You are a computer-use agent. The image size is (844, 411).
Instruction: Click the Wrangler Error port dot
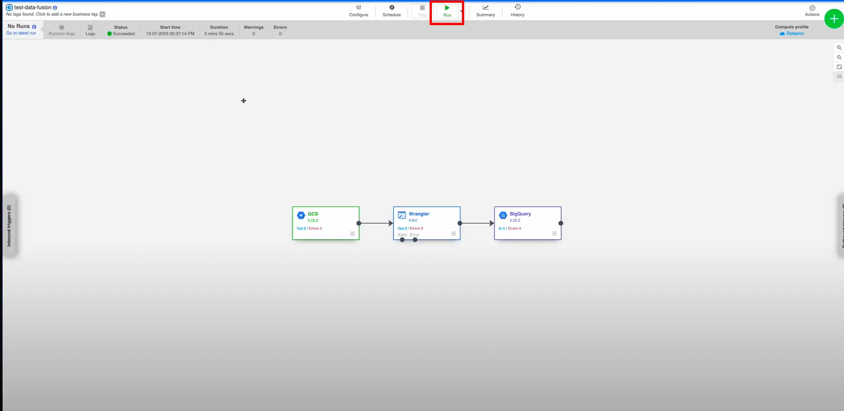point(415,240)
